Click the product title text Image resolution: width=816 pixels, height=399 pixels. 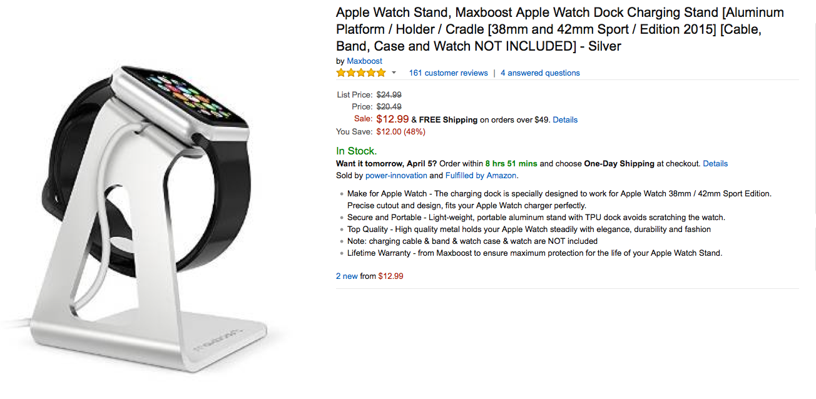pyautogui.click(x=560, y=29)
